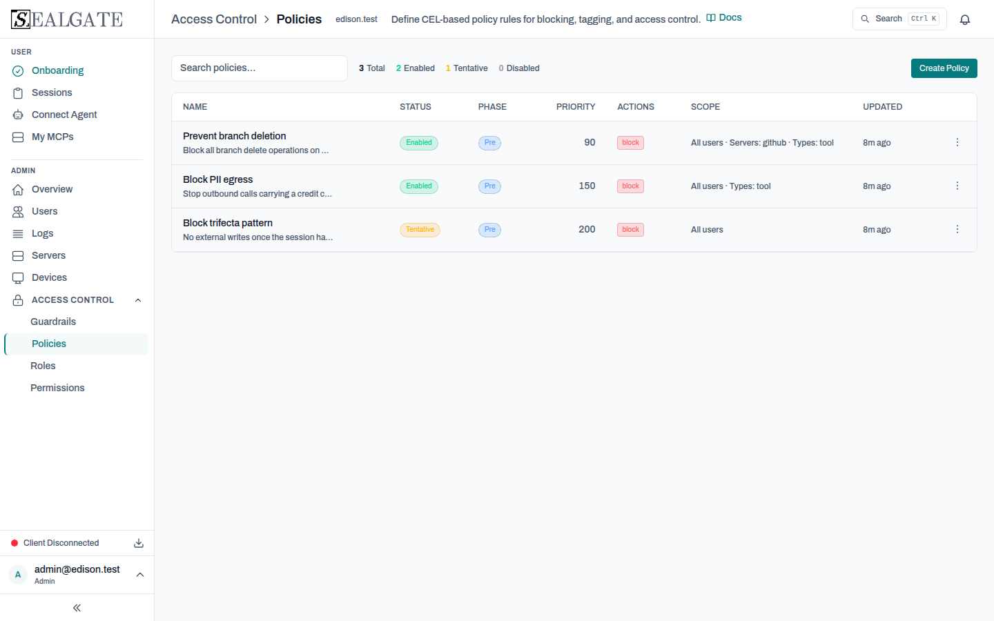Sort by the PRIORITY column header
The image size is (994, 621).
576,107
